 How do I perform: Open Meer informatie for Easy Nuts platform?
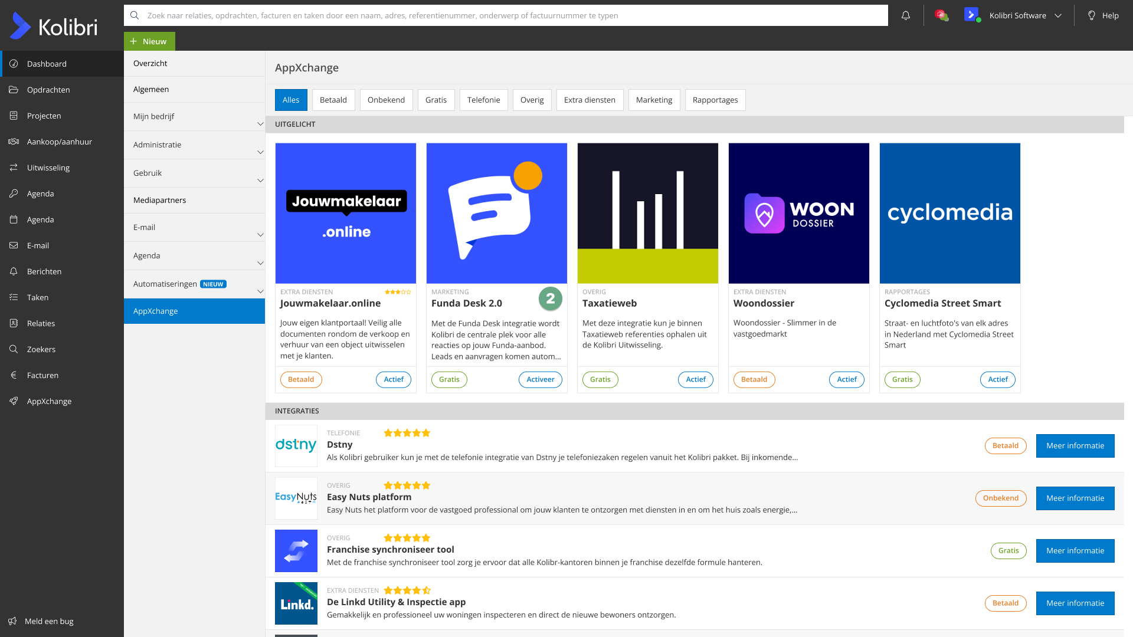(1075, 498)
